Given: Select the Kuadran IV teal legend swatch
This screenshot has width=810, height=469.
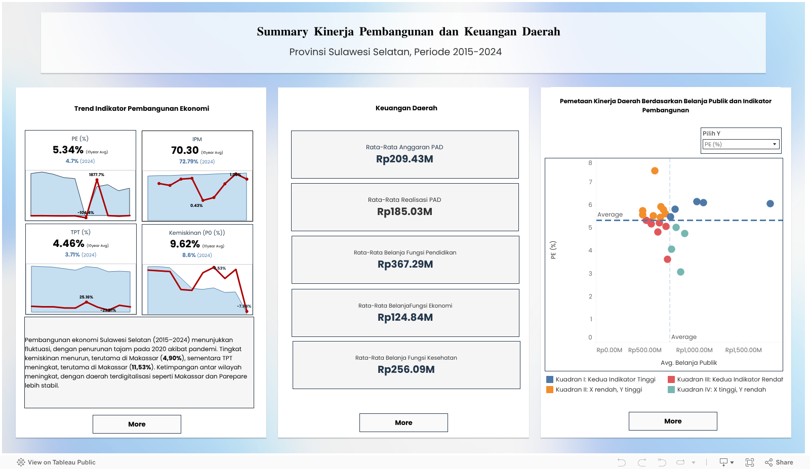Looking at the screenshot, I should pos(671,390).
